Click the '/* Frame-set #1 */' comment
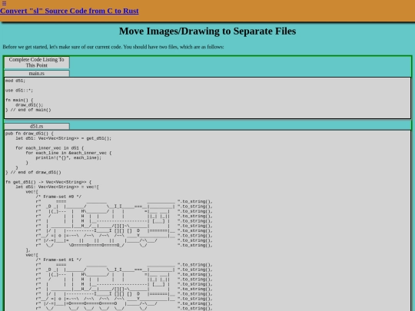This screenshot has width=415, height=311. 58,260
